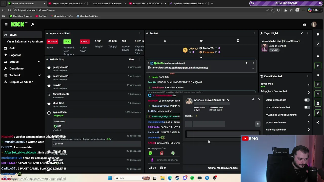Edit stream info with the pencil in Yayın bilgisi
Viewport: 324px width, 182px height.
click(x=301, y=33)
